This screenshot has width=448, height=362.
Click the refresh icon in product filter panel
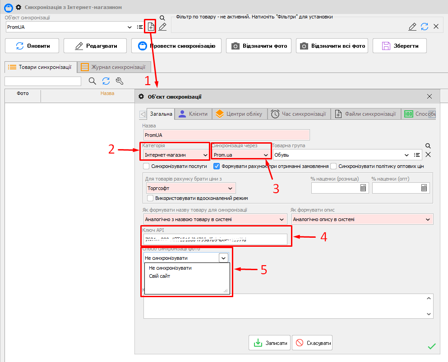[424, 27]
